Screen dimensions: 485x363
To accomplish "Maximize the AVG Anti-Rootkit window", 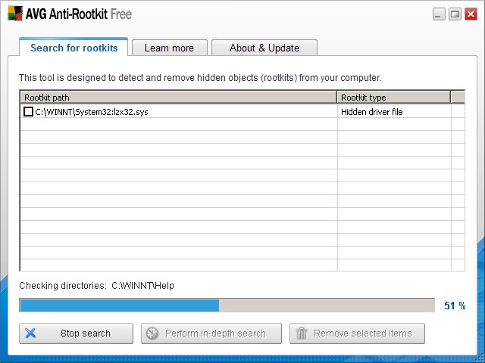I will (x=455, y=14).
